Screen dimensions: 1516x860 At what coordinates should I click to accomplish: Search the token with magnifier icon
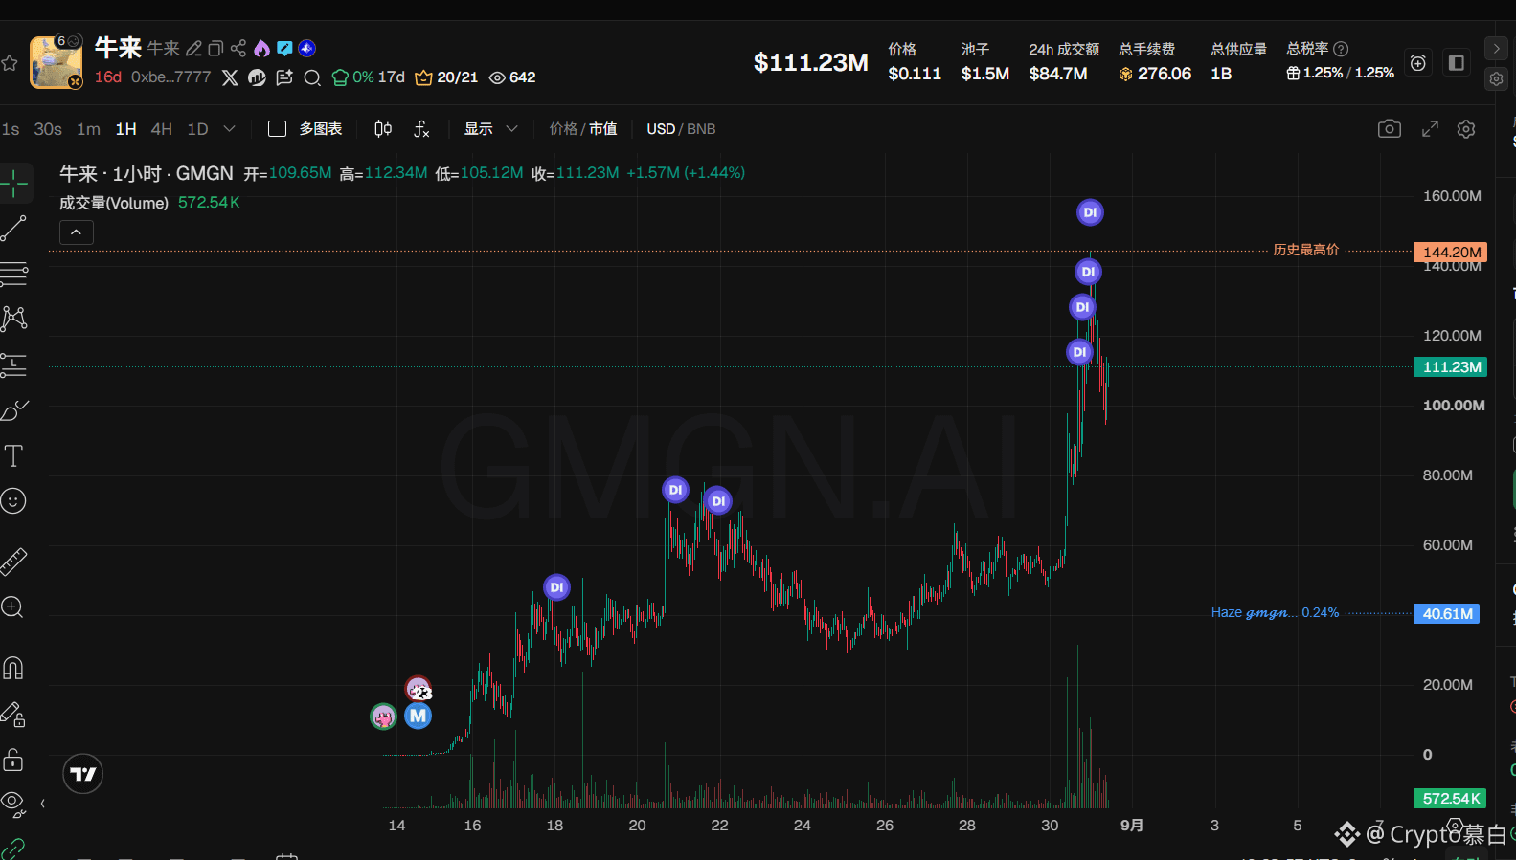coord(312,77)
